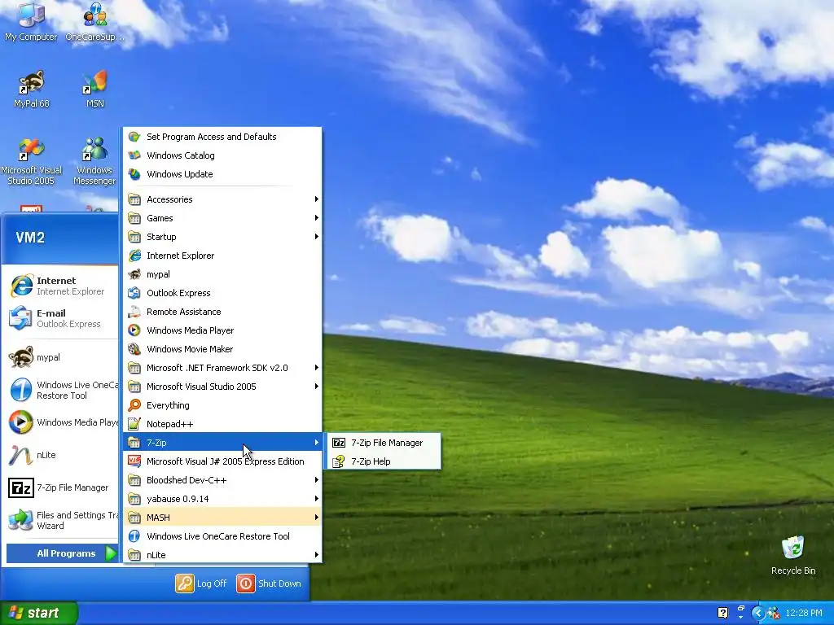
Task: Click Notepad++ icon in programs list
Action: tap(134, 423)
